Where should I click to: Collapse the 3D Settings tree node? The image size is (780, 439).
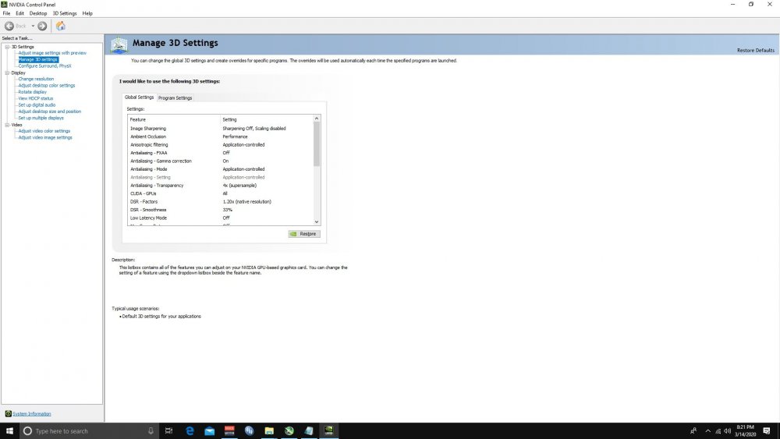pos(8,47)
